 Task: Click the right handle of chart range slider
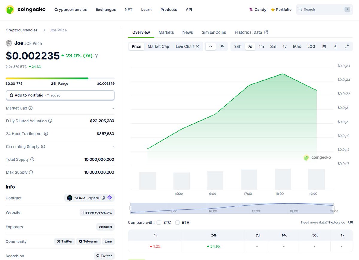(333, 208)
